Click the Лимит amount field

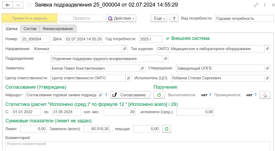[x=34, y=129]
